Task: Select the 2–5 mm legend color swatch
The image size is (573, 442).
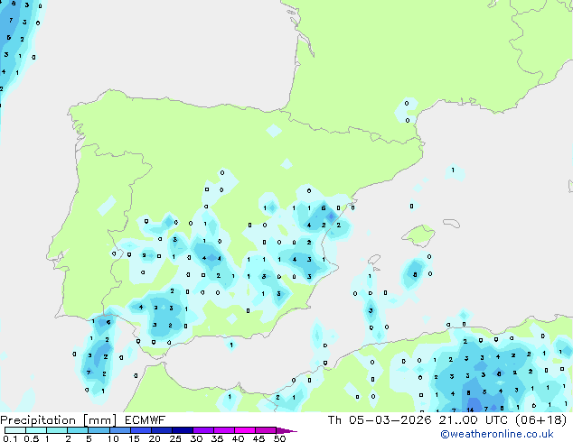Action: coord(78,430)
